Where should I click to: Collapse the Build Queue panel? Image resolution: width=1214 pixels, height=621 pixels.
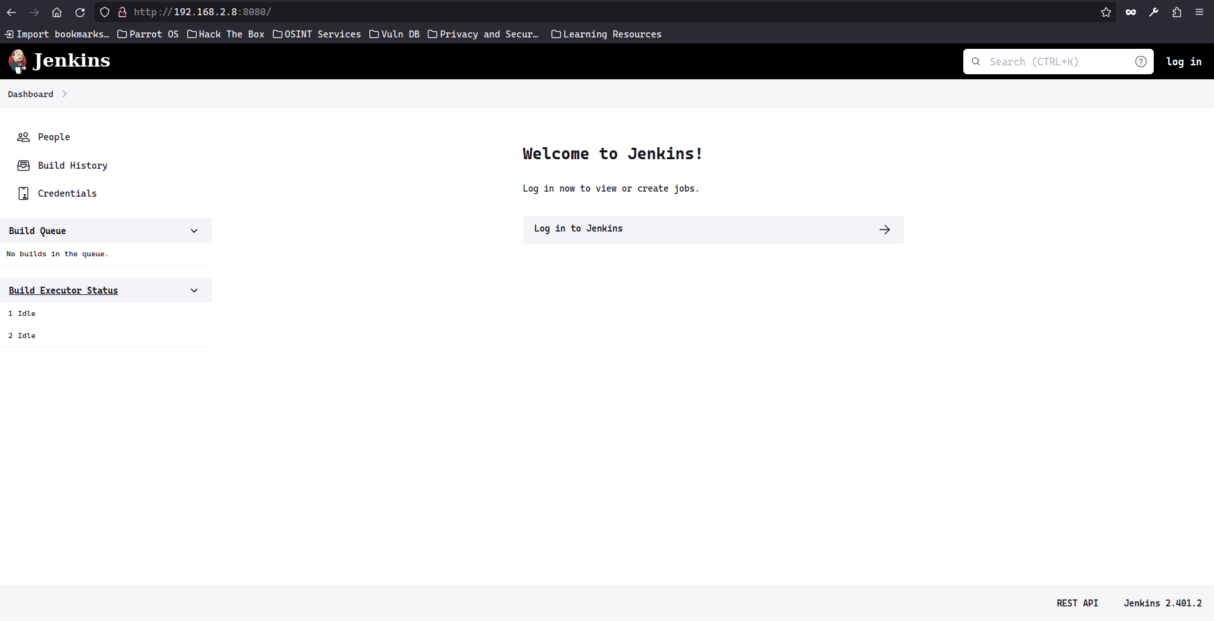(x=194, y=231)
